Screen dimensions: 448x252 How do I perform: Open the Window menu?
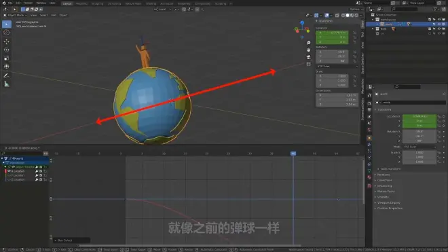[x=41, y=3]
